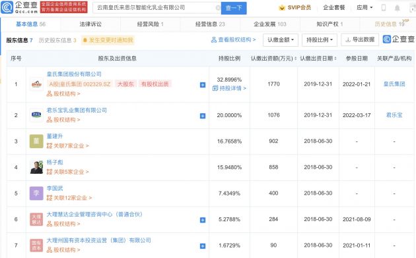Open 查看股权结构 link
416x258 pixels.
click(234, 40)
